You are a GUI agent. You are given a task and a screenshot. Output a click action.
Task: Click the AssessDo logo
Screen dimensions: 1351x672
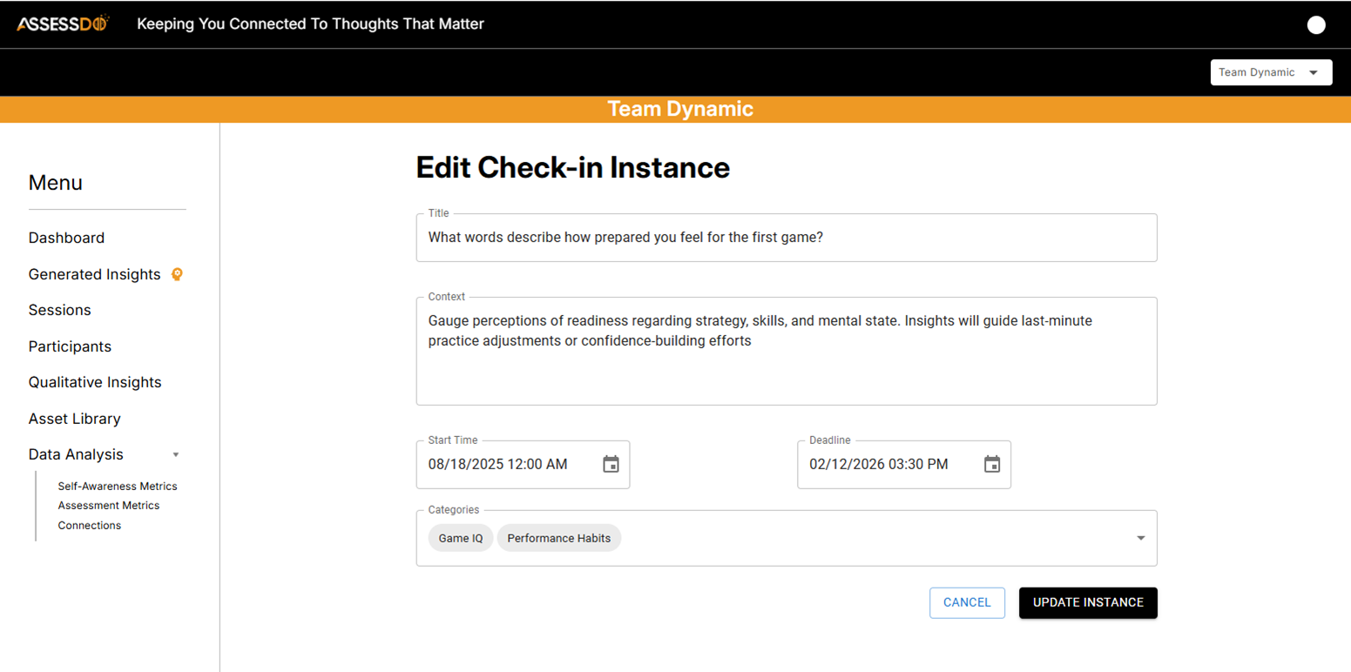[63, 24]
